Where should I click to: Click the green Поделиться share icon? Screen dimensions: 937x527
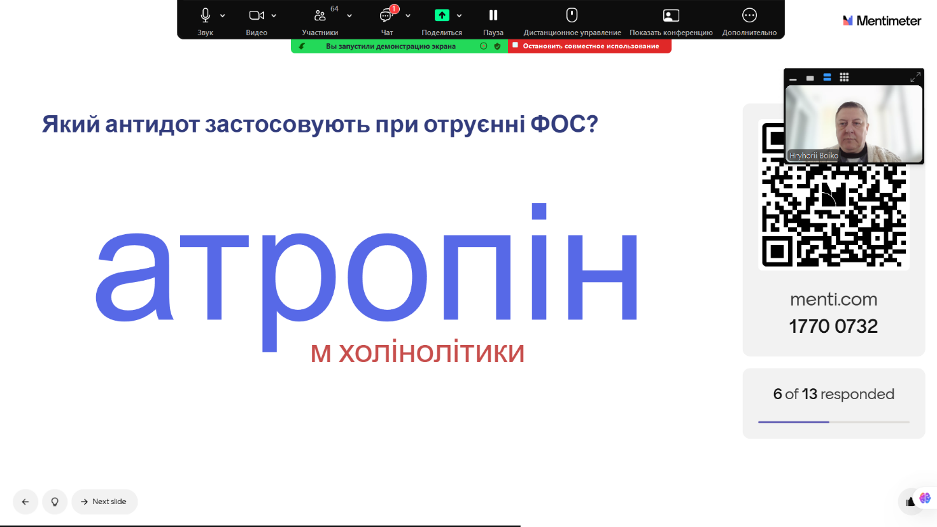point(442,15)
